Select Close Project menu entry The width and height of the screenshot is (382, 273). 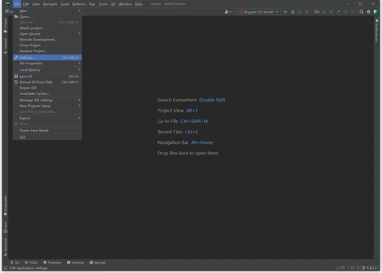(47, 45)
